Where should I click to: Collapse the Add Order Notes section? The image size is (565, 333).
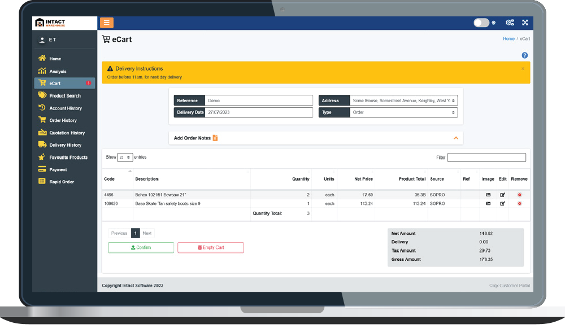pos(455,138)
